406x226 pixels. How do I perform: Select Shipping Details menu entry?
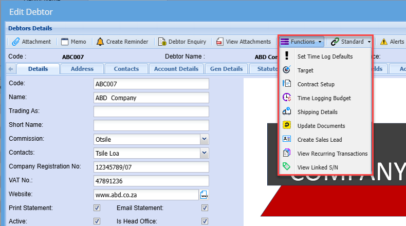[x=325, y=112]
